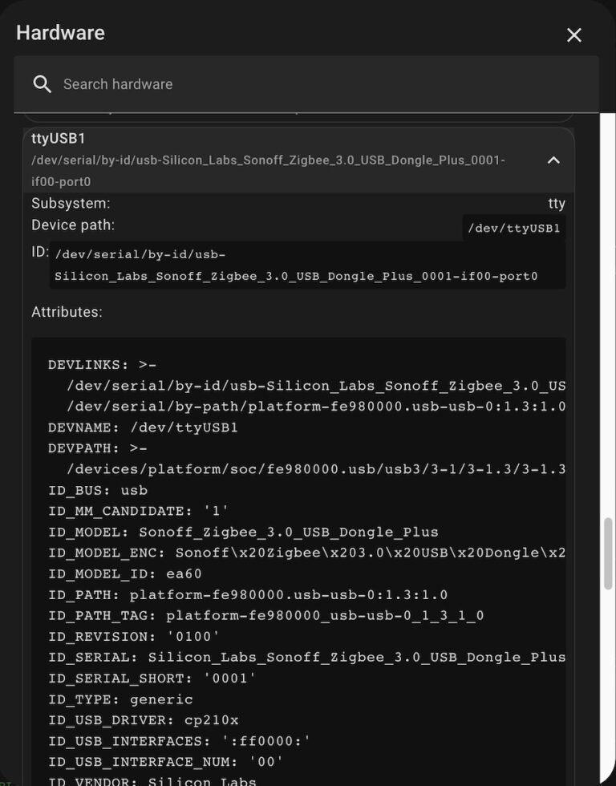The height and width of the screenshot is (786, 616).
Task: Click the Hardware dialog title
Action: point(60,33)
